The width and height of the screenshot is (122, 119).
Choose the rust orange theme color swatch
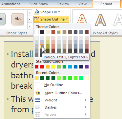click(53, 32)
